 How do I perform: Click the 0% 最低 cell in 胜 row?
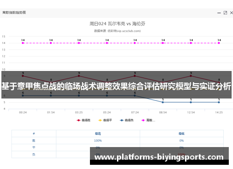click(181, 141)
